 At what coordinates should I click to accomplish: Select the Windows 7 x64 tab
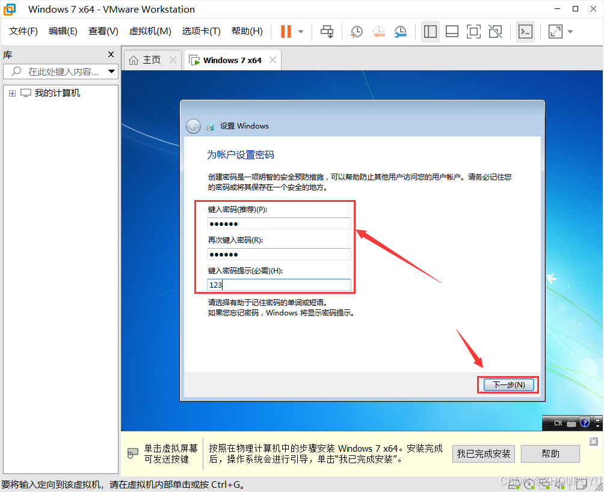click(232, 61)
